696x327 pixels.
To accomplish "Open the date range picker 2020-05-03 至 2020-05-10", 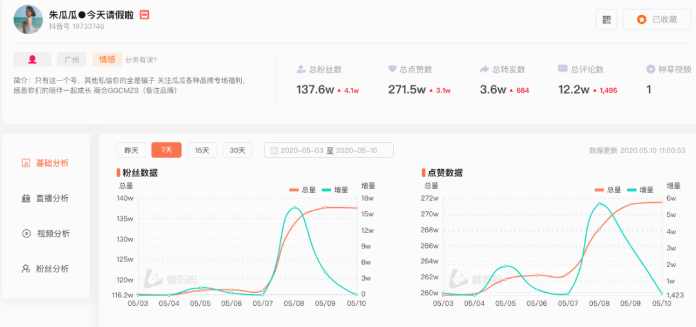I will 329,150.
